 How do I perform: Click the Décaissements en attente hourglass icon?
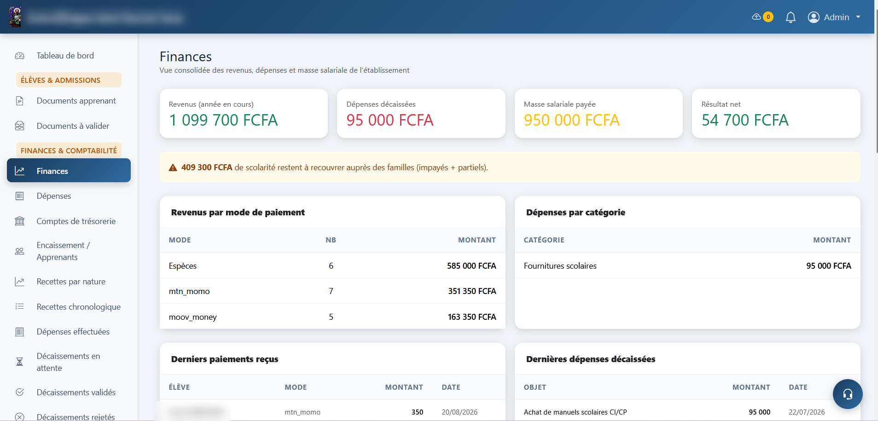tap(19, 362)
